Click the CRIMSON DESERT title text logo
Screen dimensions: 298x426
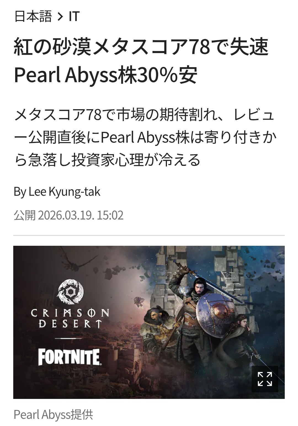tap(70, 318)
